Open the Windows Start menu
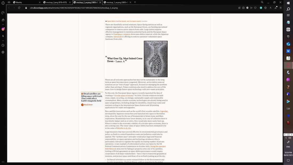Screen dimensions: 293x165 [x=288, y=3]
